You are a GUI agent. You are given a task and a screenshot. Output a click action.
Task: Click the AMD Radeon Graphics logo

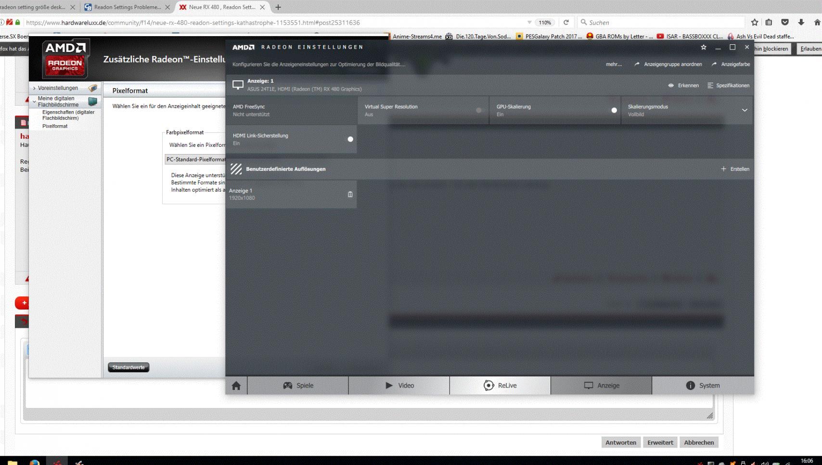[x=65, y=60]
